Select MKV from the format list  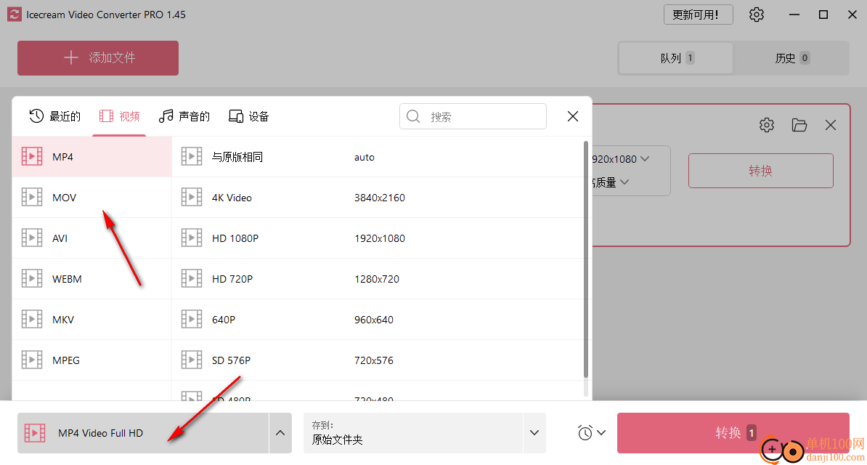click(x=91, y=320)
